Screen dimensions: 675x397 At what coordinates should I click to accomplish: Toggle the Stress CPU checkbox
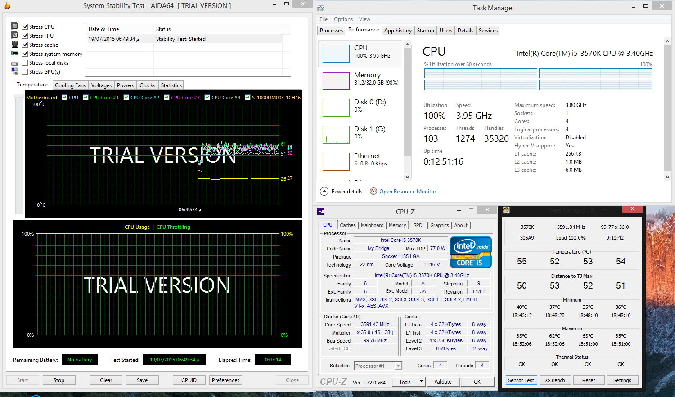[x=25, y=27]
